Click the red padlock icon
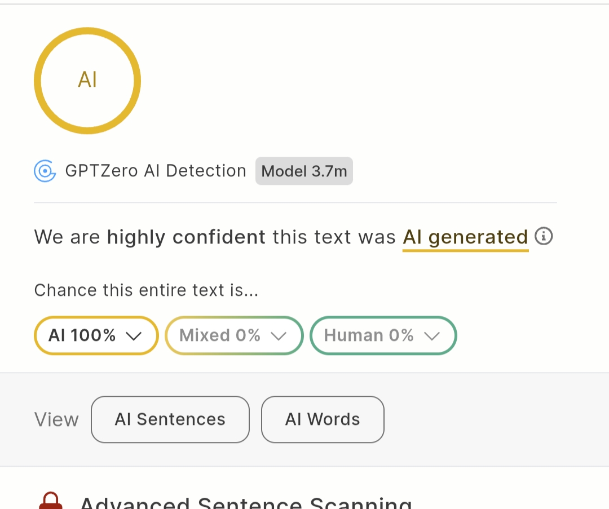This screenshot has height=509, width=609. (51, 501)
